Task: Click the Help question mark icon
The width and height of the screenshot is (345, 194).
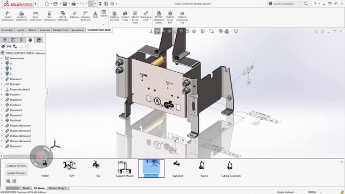Action: point(315,4)
